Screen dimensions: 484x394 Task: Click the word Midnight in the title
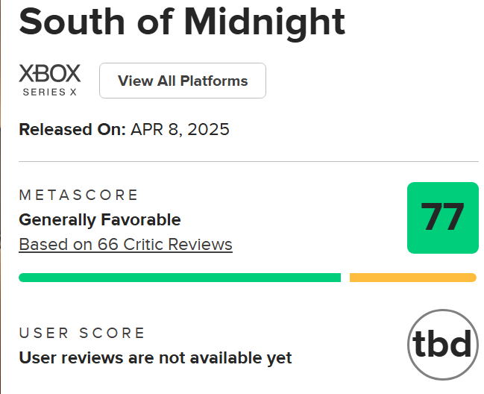point(264,23)
